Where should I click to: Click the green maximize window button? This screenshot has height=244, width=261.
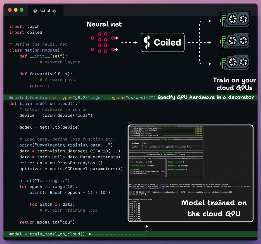coord(22,10)
